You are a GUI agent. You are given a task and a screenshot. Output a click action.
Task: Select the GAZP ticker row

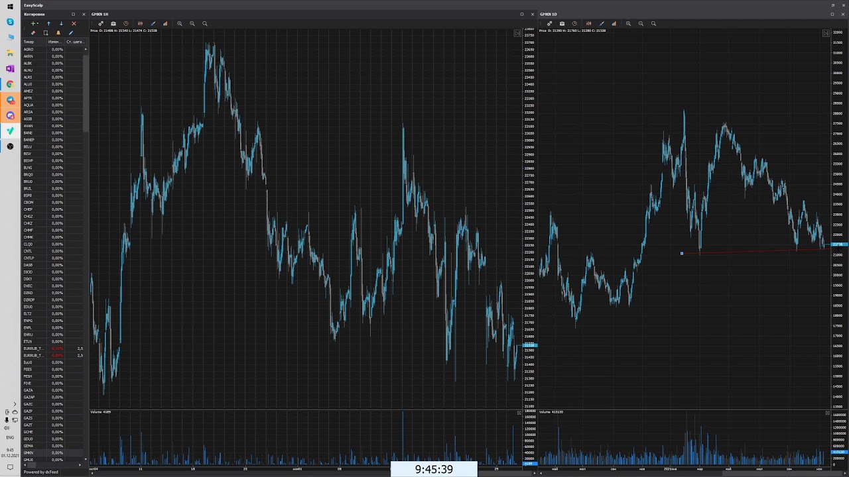53,411
